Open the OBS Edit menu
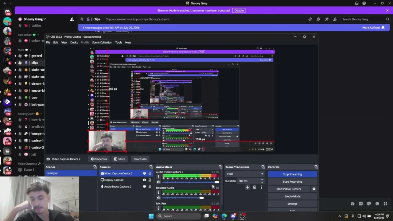Screen dimensions: 393x221 (56, 42)
